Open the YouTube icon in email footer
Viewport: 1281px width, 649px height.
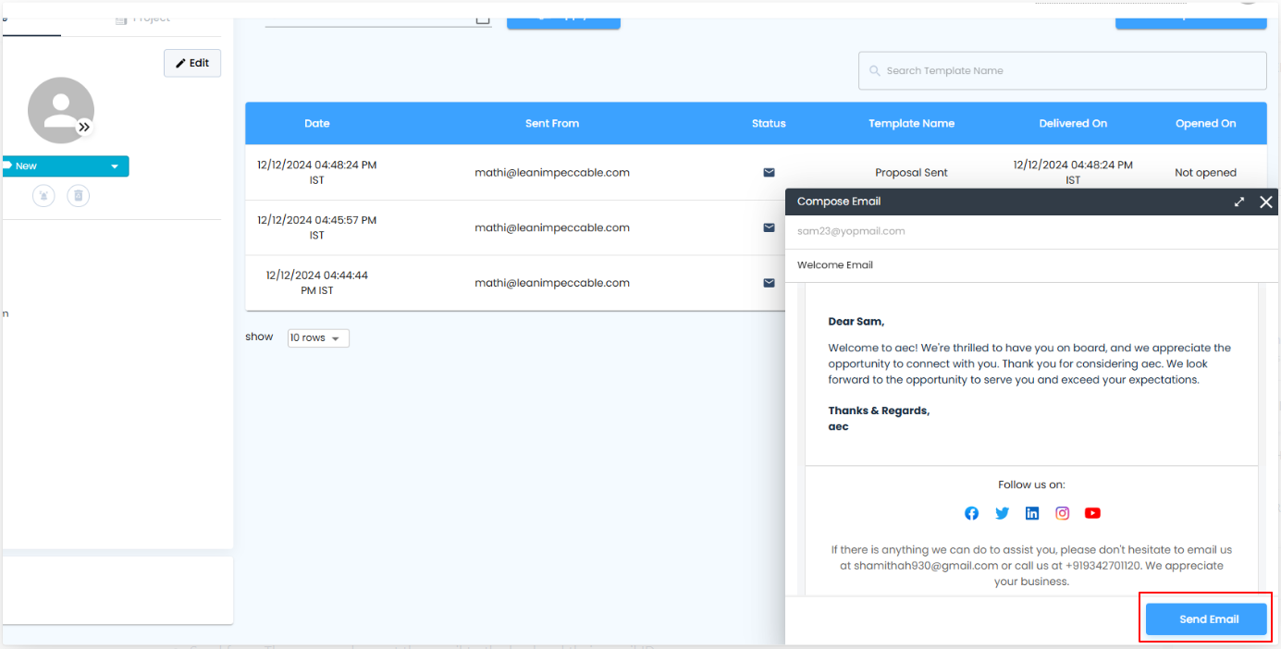point(1092,513)
